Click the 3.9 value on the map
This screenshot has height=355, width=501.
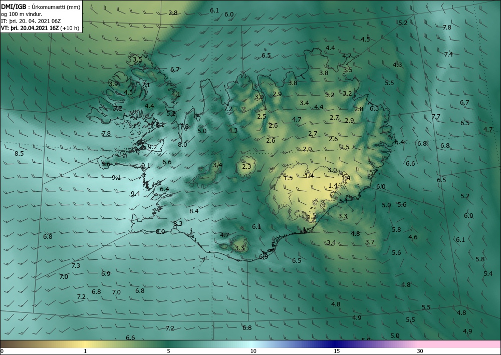(113, 84)
